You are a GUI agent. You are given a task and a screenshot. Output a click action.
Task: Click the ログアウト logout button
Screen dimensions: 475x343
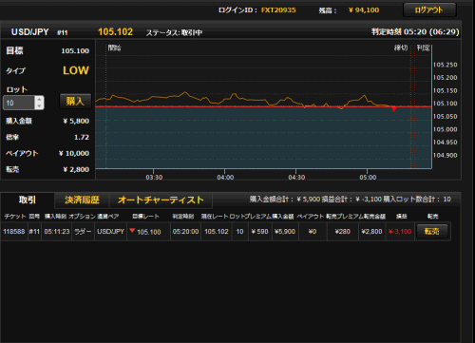(429, 10)
